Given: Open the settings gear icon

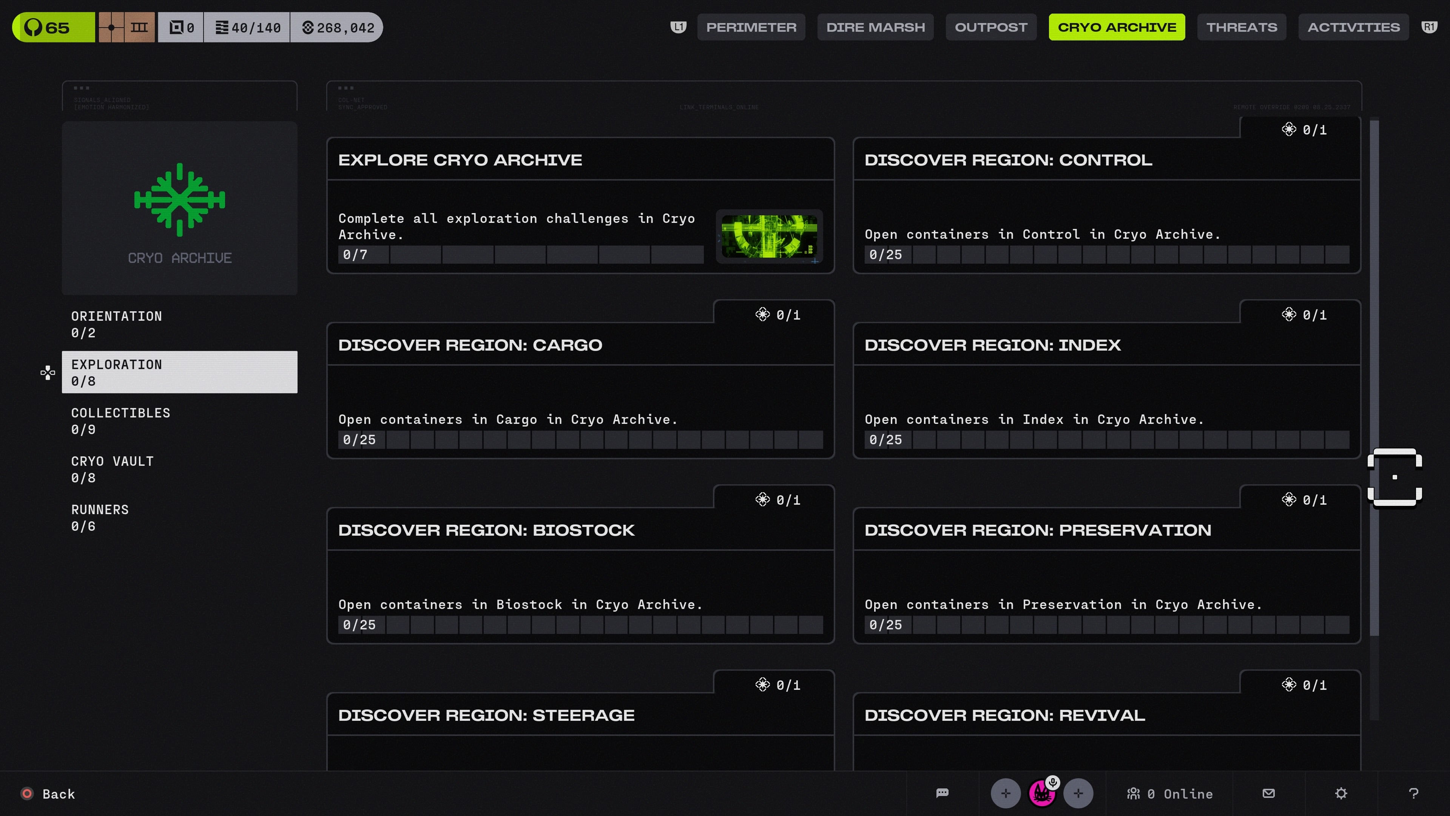Looking at the screenshot, I should (x=1341, y=793).
